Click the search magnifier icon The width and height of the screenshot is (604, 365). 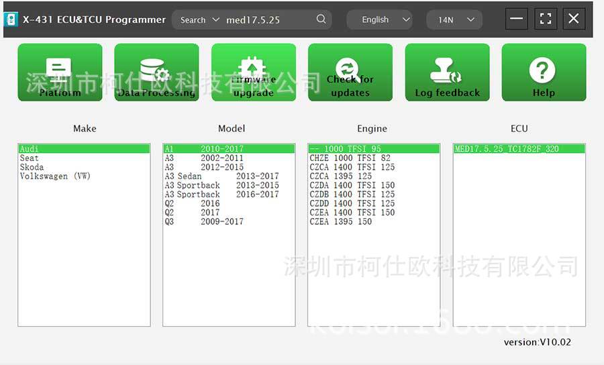click(x=321, y=19)
